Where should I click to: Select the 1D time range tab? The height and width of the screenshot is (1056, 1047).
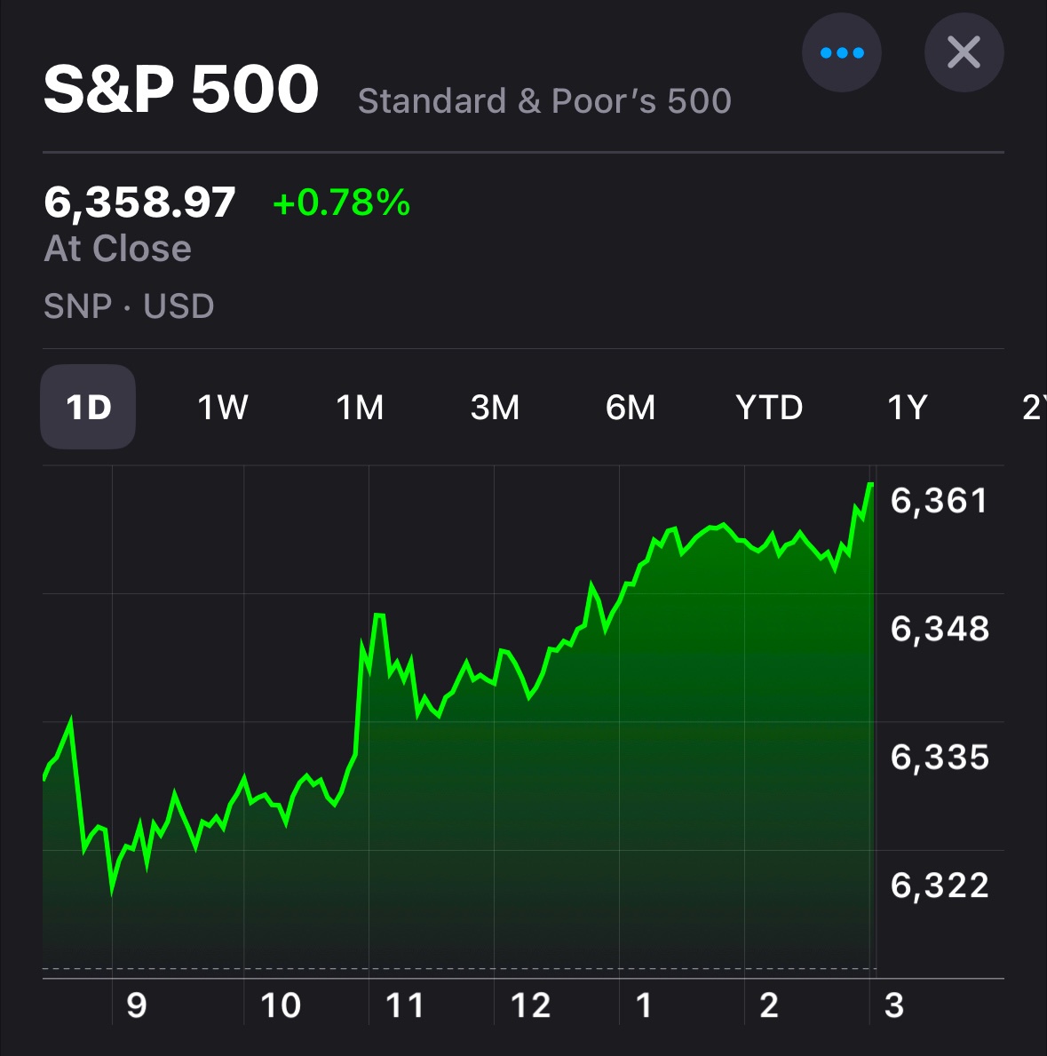(x=88, y=408)
